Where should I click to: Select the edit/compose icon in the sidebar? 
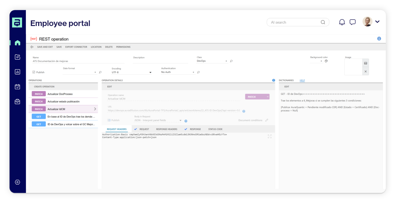17,57
